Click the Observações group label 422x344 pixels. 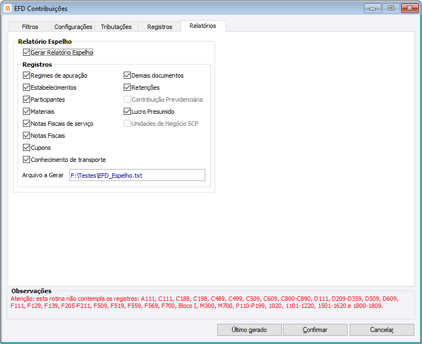click(31, 291)
